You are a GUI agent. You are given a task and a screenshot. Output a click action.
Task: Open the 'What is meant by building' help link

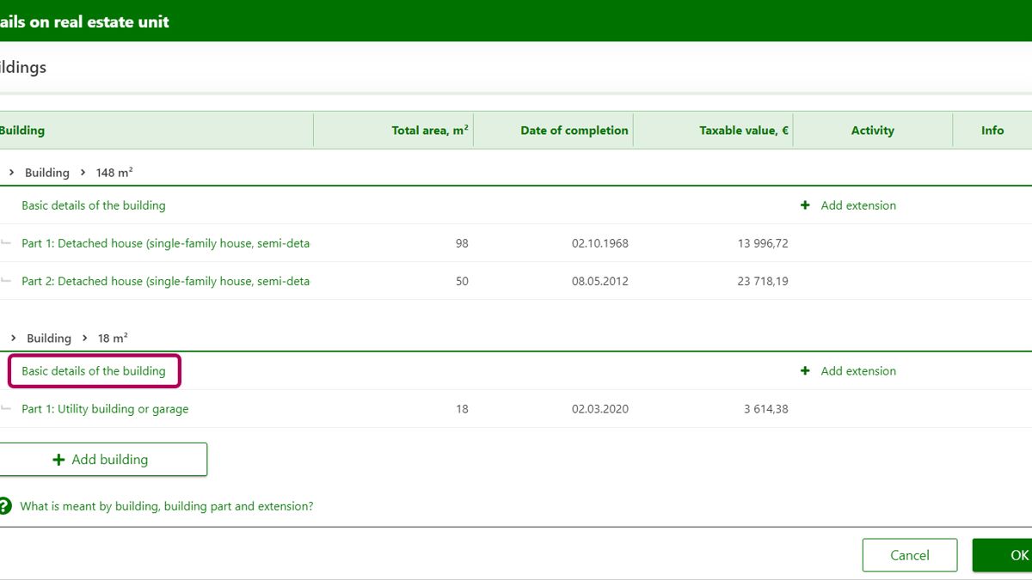point(166,506)
